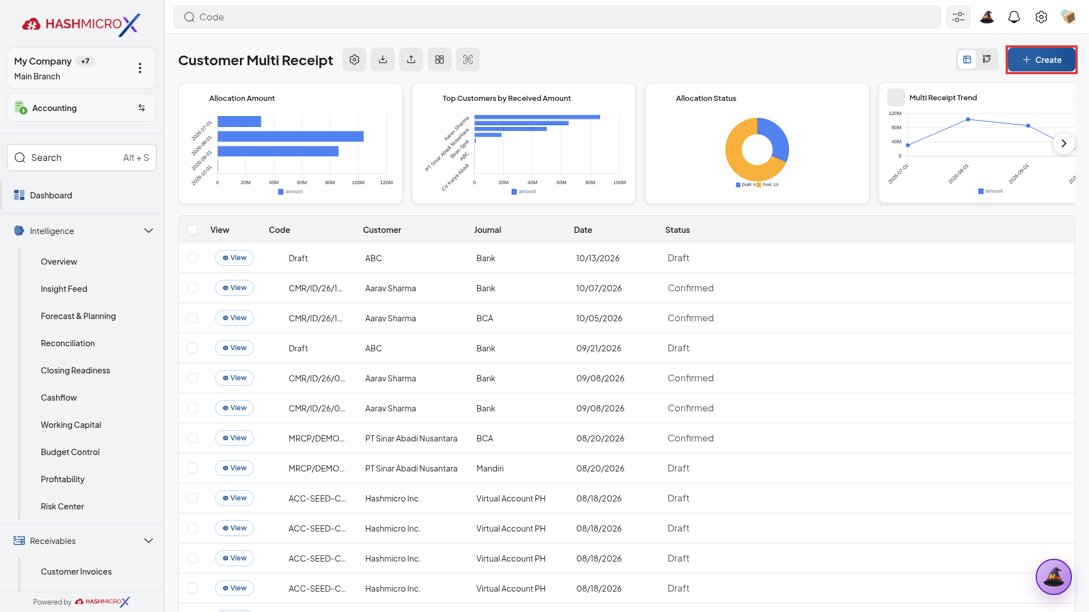Click View on the 10/13/2026 ABC row

tap(234, 258)
